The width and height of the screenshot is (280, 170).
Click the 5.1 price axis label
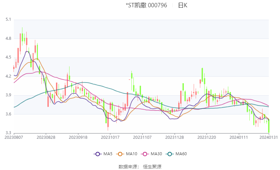[8, 19]
